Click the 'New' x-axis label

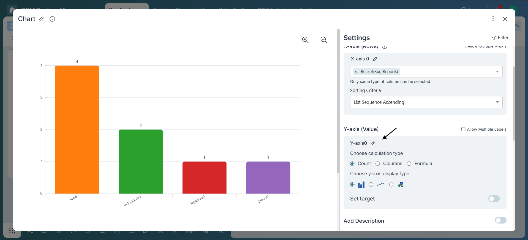[x=74, y=198]
